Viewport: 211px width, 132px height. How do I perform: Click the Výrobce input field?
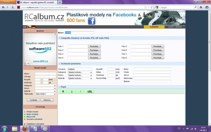[x=80, y=69]
